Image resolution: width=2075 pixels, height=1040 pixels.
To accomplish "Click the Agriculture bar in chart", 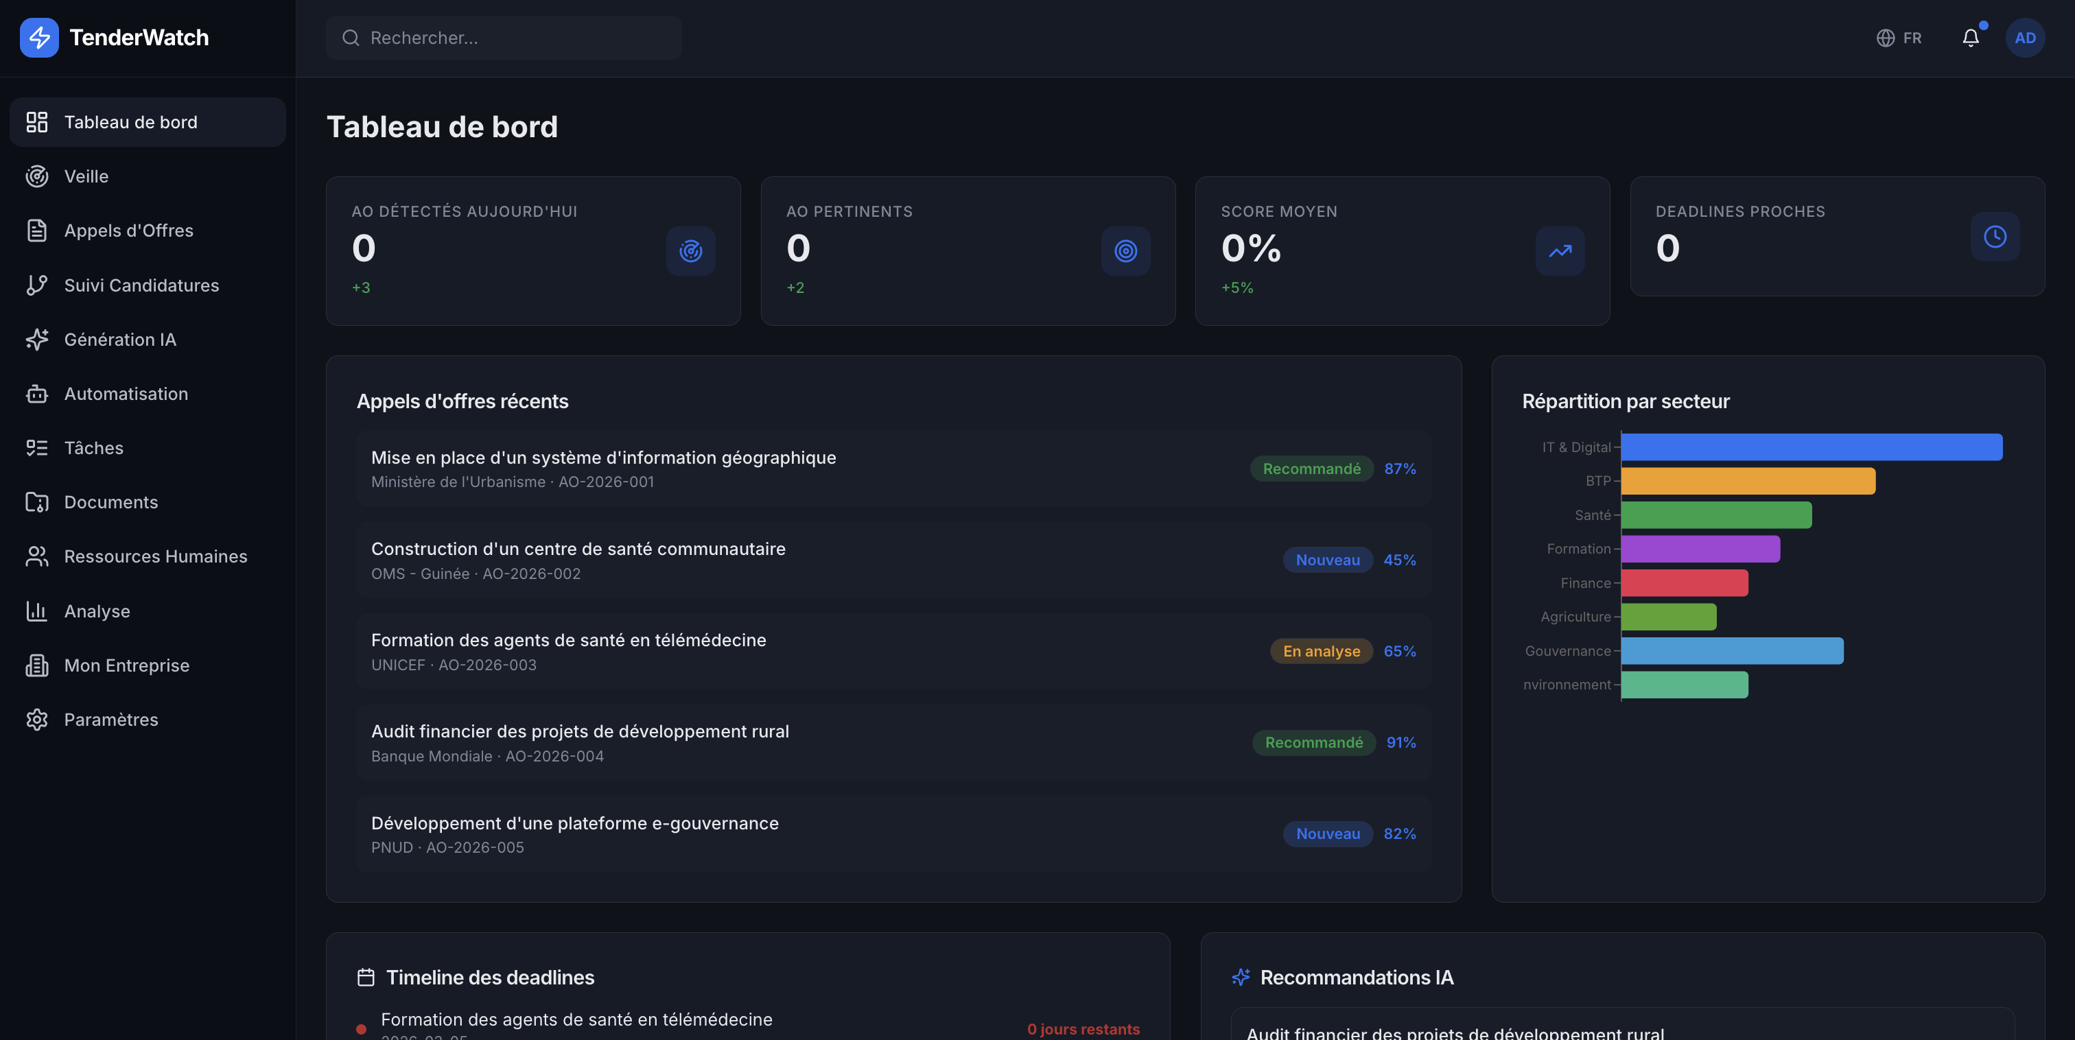I will coord(1669,616).
